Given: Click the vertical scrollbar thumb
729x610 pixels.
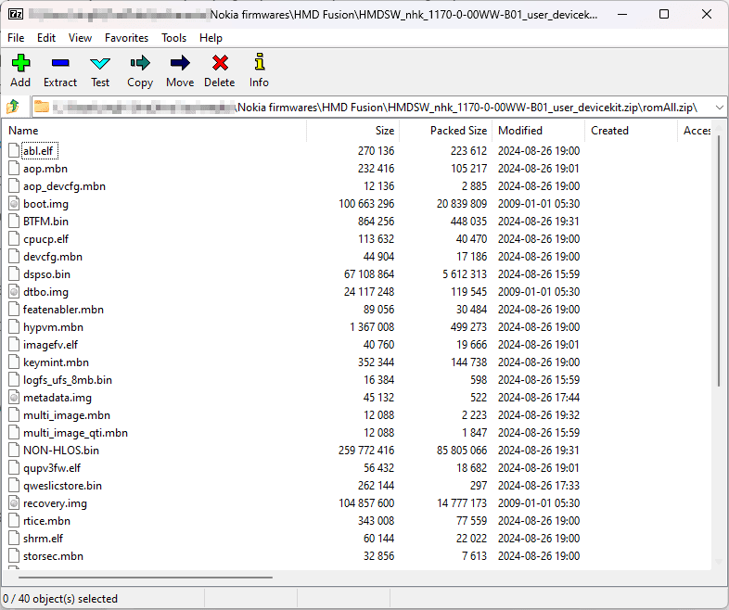Looking at the screenshot, I should (x=719, y=261).
